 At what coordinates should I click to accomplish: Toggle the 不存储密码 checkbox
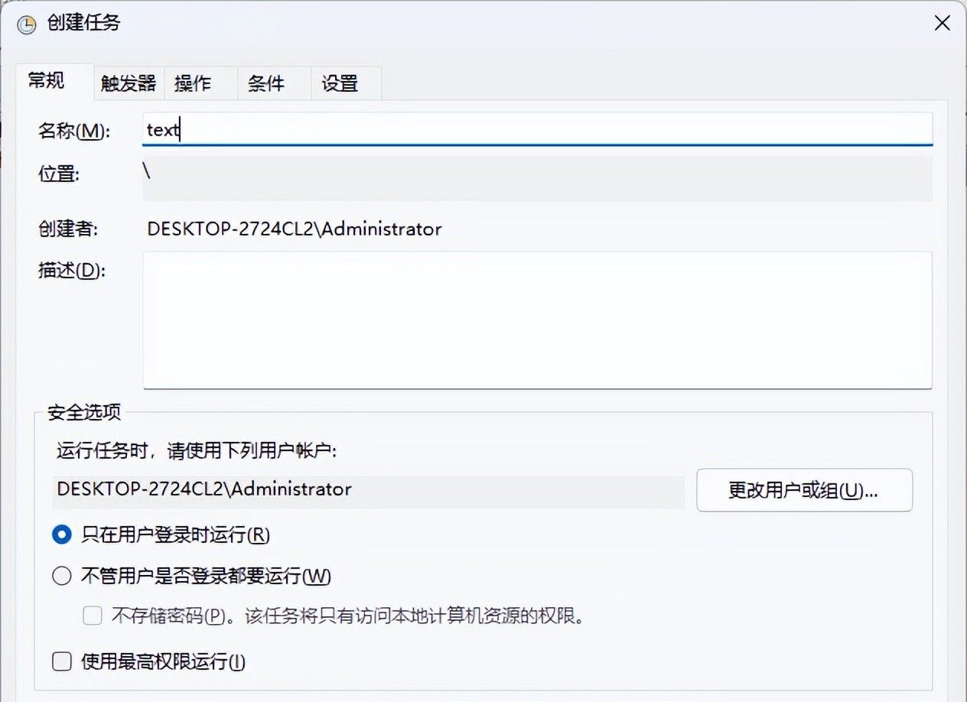(x=93, y=616)
